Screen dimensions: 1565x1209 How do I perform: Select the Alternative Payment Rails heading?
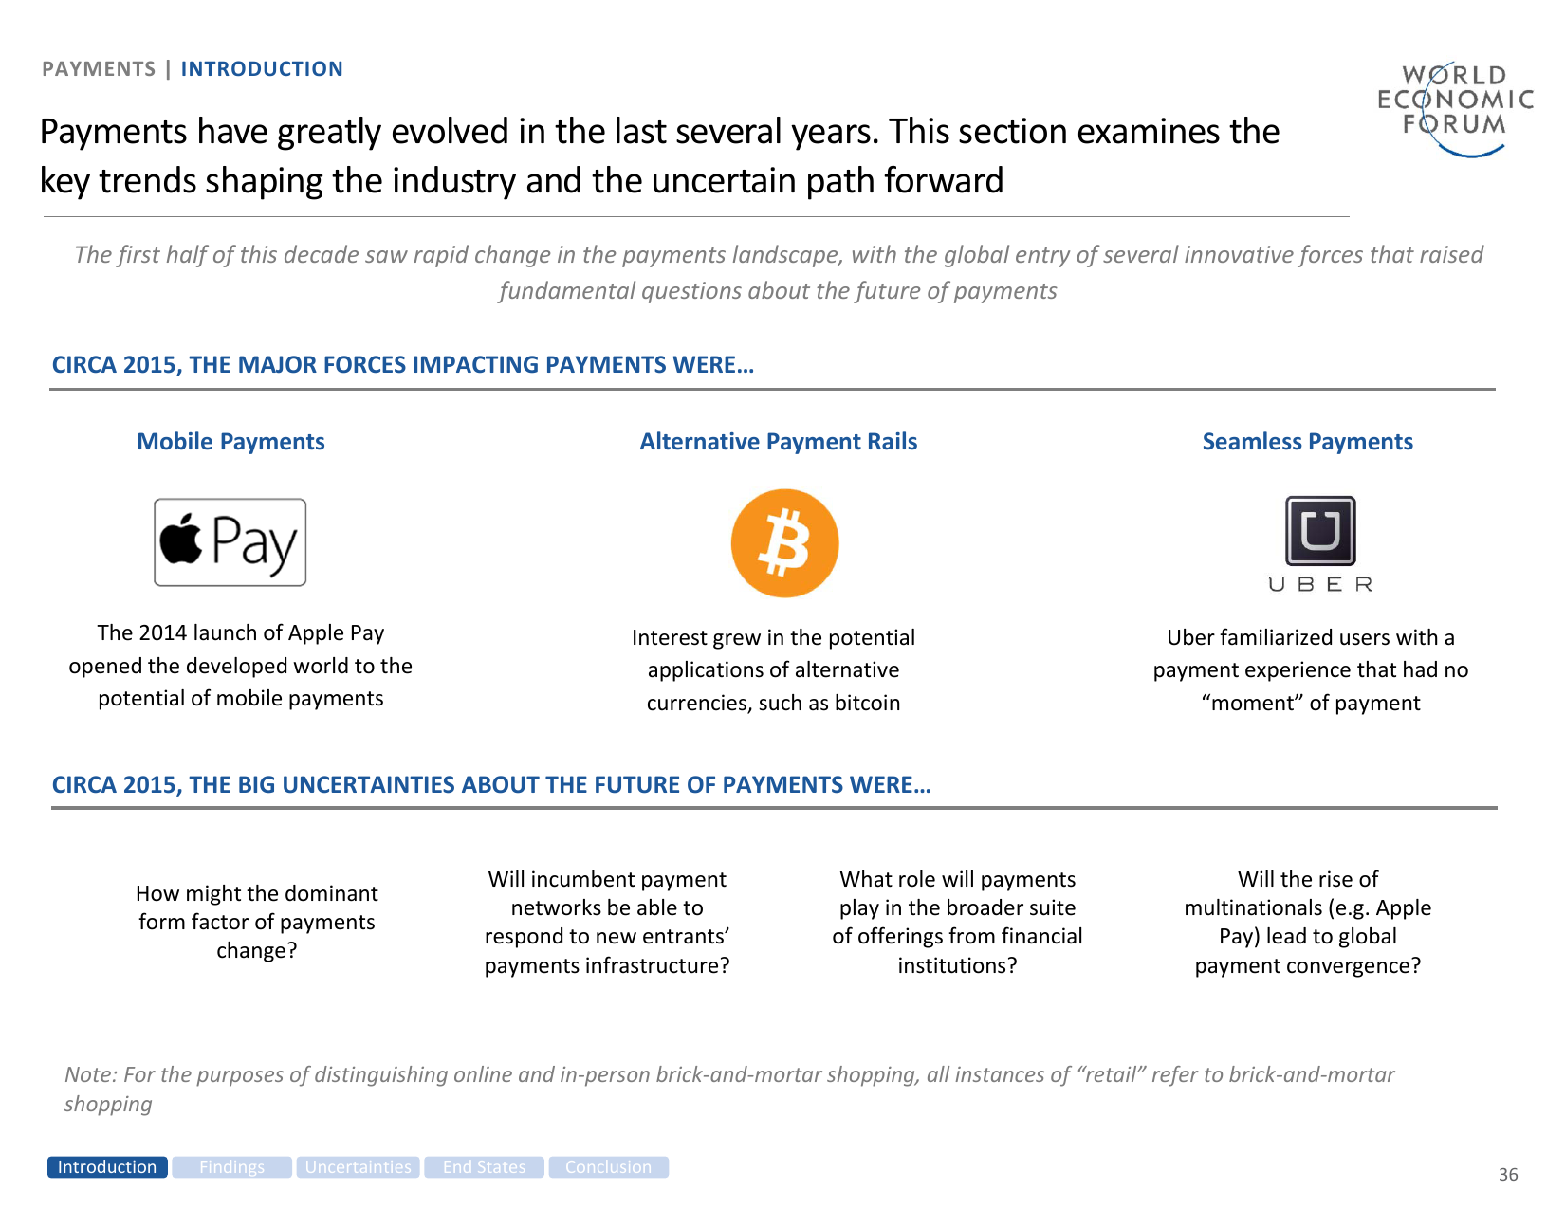pos(778,442)
